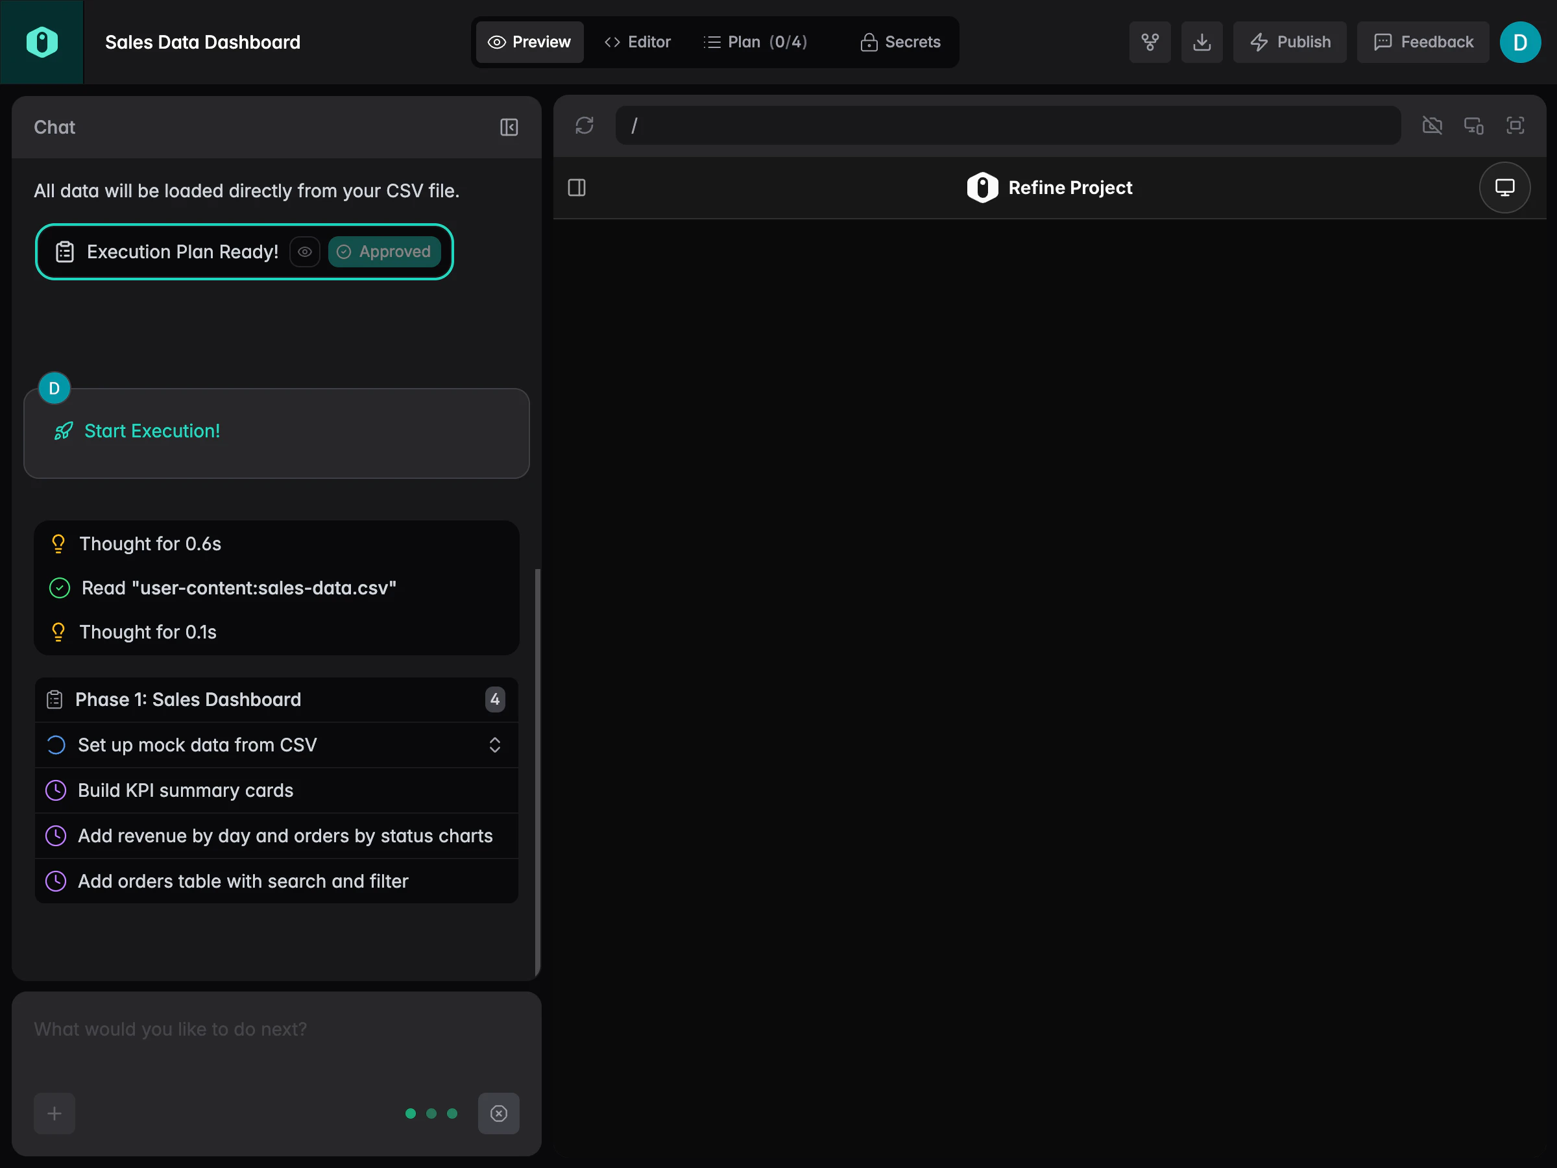
Task: Expand Set up mock data from CSV task
Action: point(495,745)
